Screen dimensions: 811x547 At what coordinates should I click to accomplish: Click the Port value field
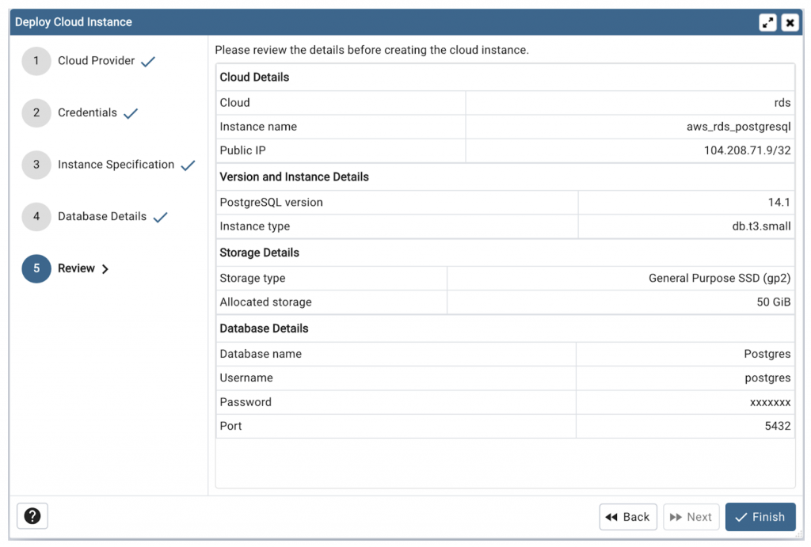pyautogui.click(x=685, y=426)
